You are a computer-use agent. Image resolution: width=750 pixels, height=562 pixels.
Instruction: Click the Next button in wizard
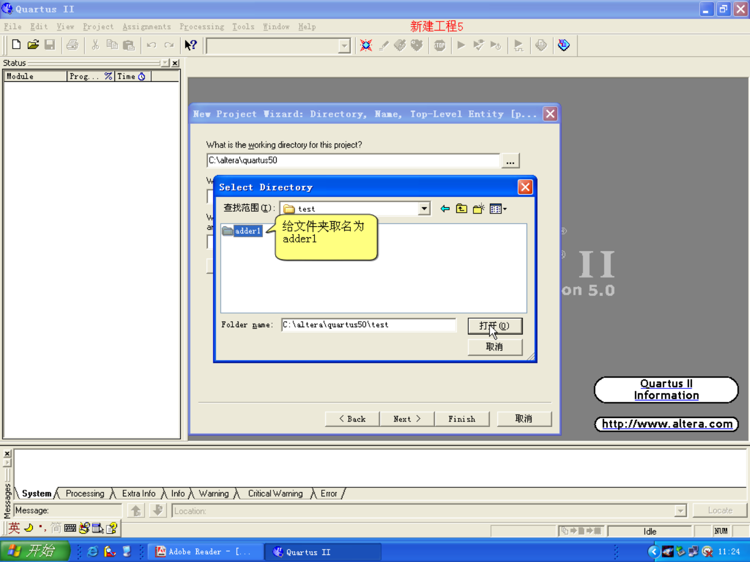tap(407, 419)
